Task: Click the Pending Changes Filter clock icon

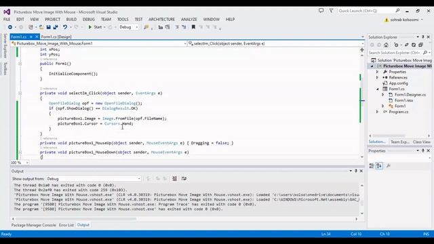Action: pos(396,45)
